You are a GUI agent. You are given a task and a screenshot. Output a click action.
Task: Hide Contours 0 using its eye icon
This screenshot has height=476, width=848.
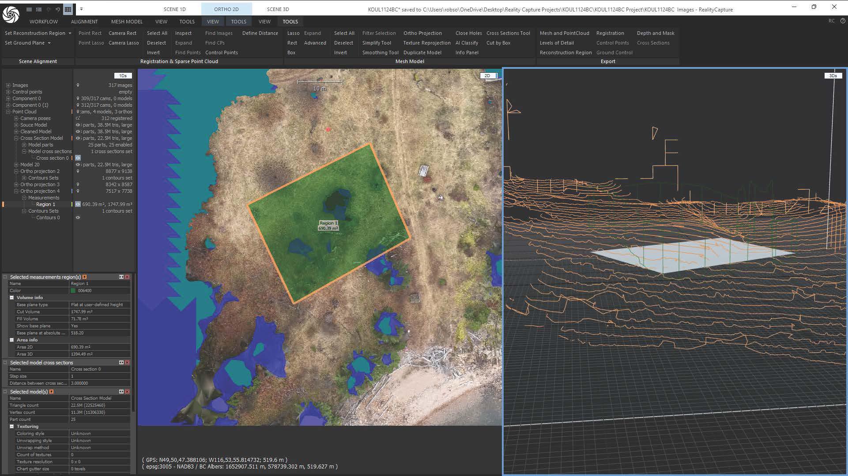click(x=78, y=217)
